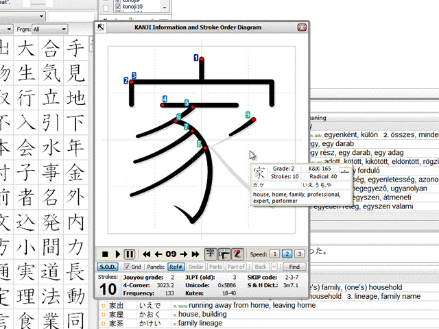This screenshot has width=439, height=329.
Task: Toggle the S.O.D. button
Action: (x=108, y=267)
